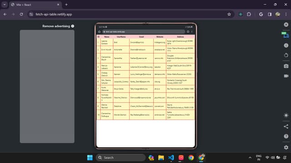Open the device selection icon
The image size is (291, 163).
[286, 35]
